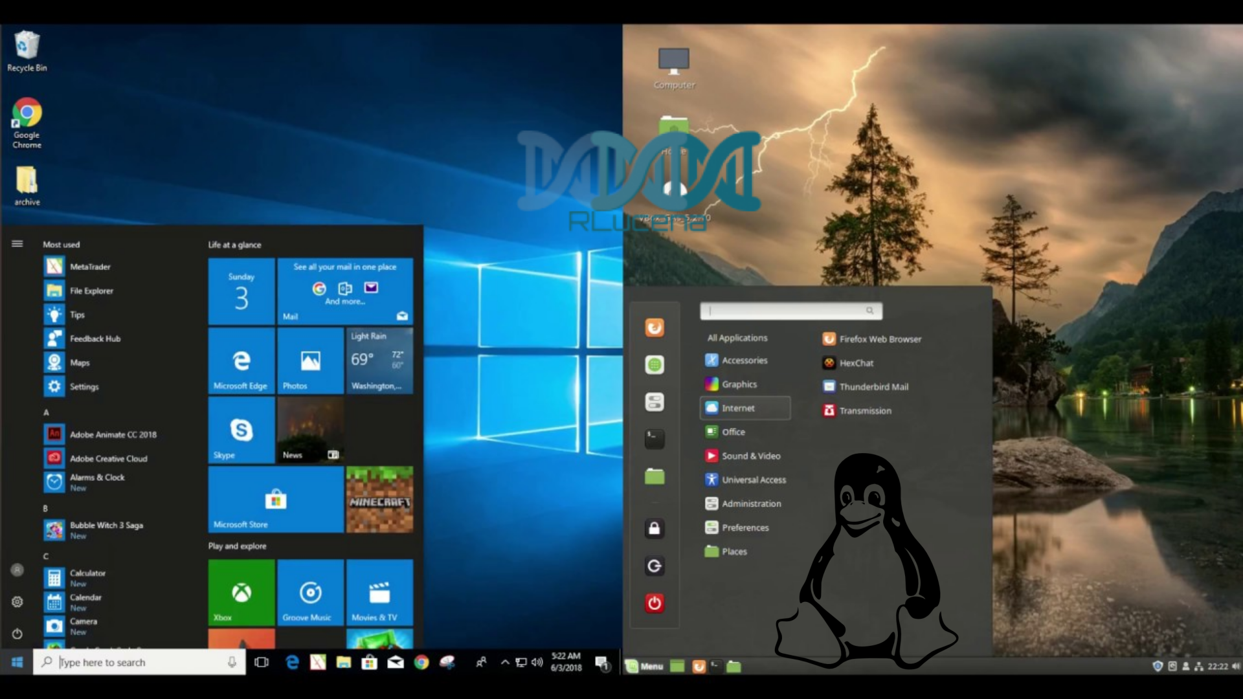Select Internet category in Mint menu
The height and width of the screenshot is (699, 1243).
(745, 408)
